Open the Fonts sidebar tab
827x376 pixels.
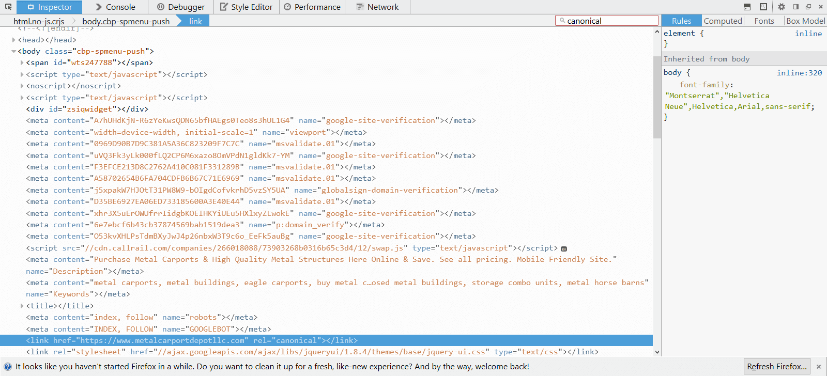click(764, 21)
